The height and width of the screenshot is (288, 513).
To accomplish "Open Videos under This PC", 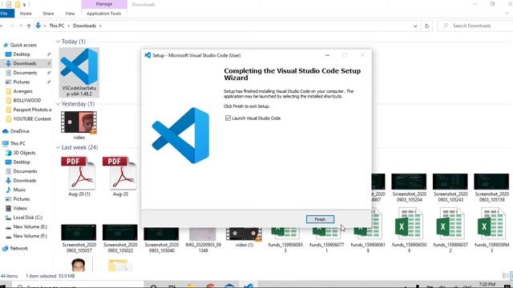I will pos(20,208).
